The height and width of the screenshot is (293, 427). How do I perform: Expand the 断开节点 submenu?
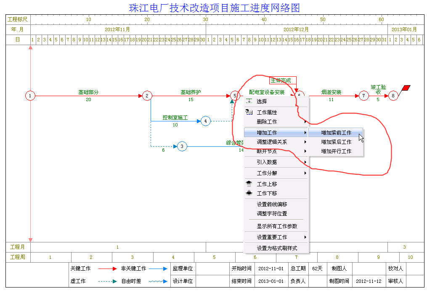pos(276,151)
